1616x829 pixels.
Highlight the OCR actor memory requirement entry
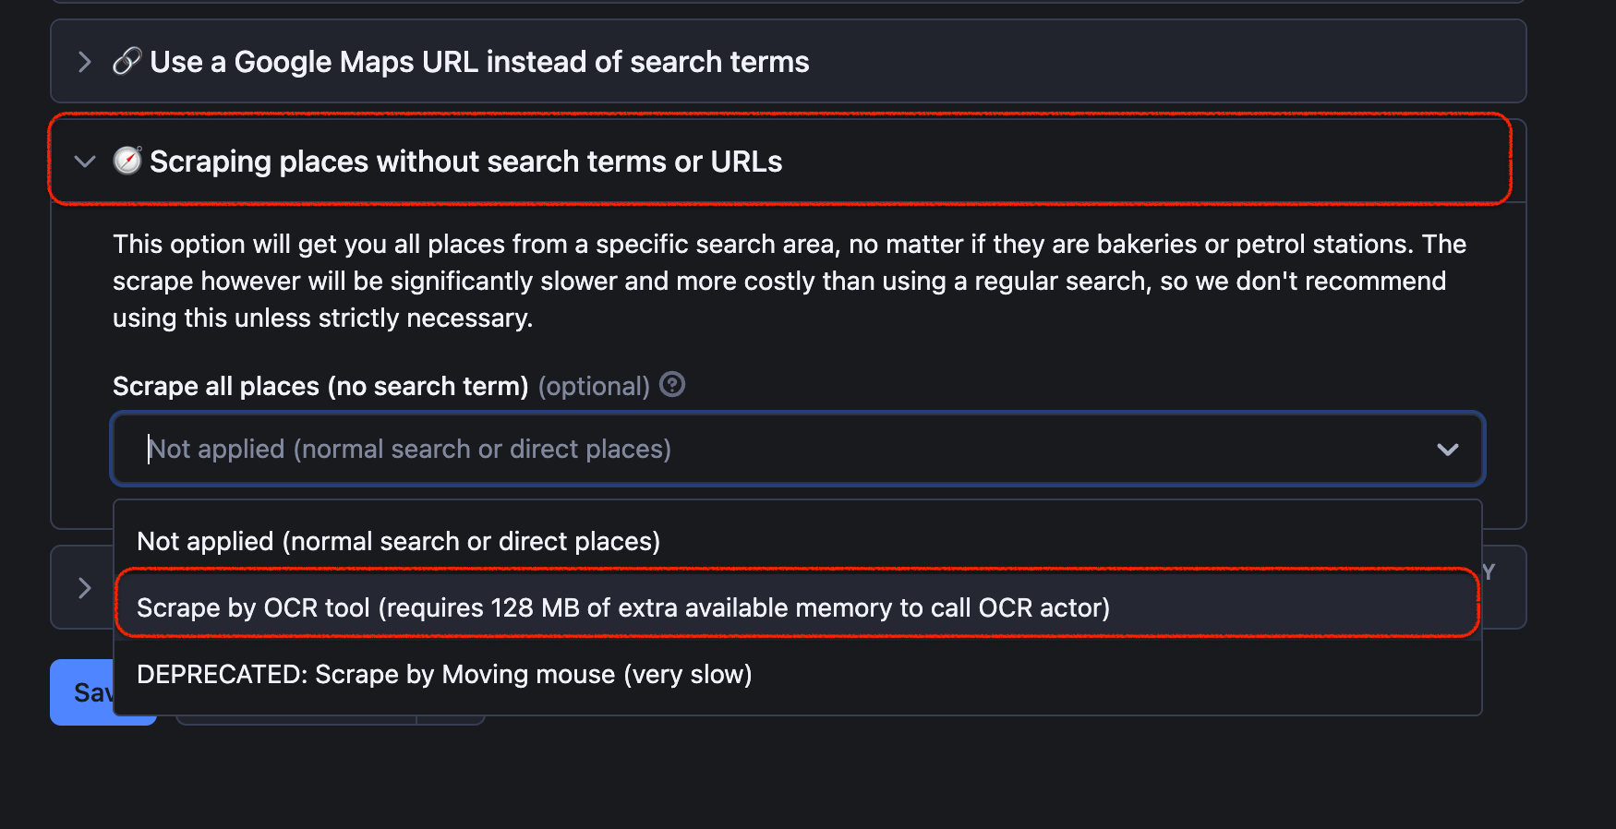(622, 607)
